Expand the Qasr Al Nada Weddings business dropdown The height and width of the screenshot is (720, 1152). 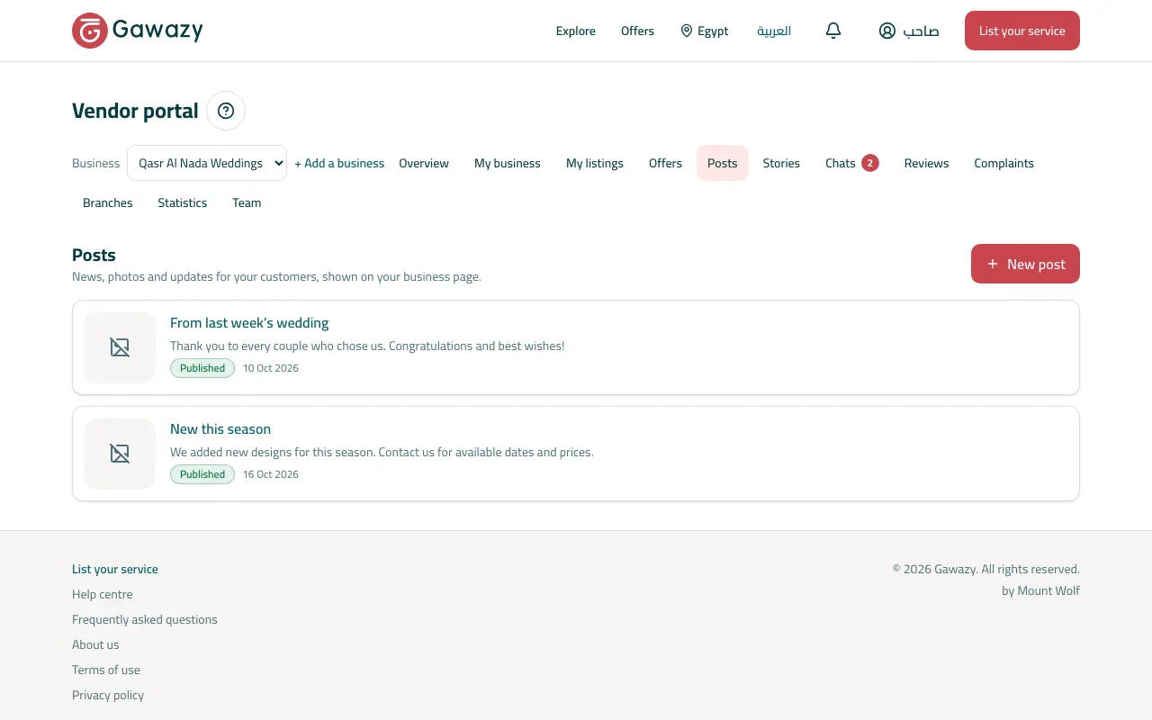coord(207,163)
